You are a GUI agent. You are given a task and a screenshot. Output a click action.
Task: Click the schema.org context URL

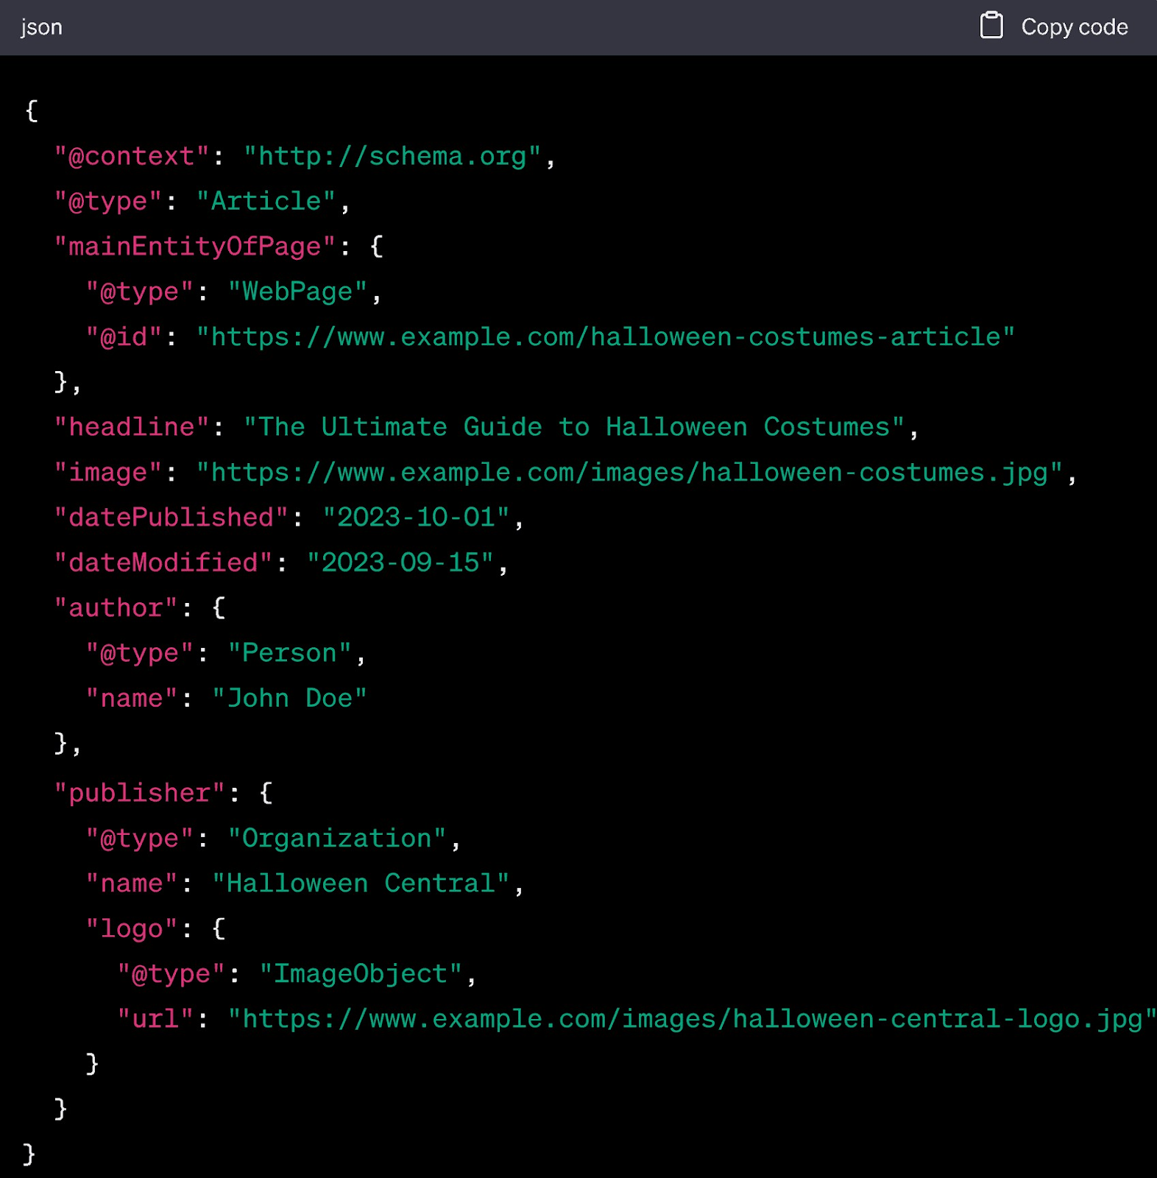pos(392,156)
